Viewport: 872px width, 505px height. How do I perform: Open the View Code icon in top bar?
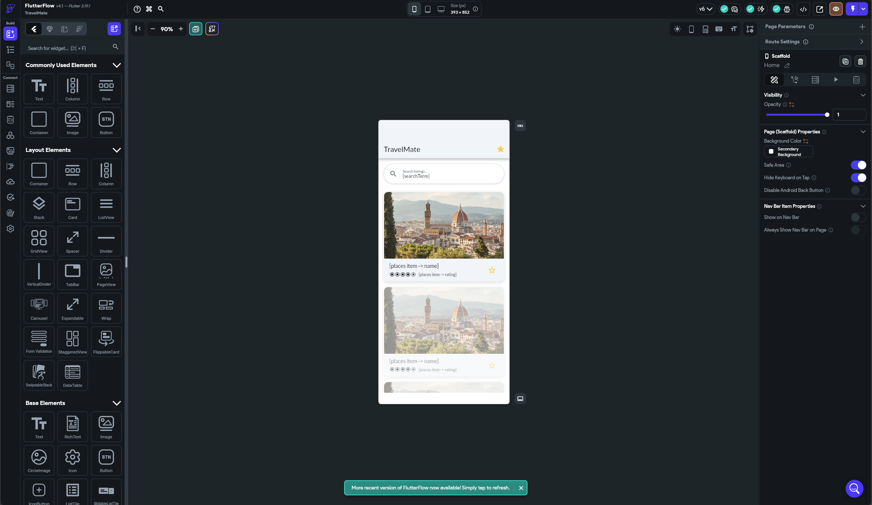point(803,9)
